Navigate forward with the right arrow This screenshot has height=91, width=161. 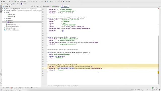tap(12, 1)
